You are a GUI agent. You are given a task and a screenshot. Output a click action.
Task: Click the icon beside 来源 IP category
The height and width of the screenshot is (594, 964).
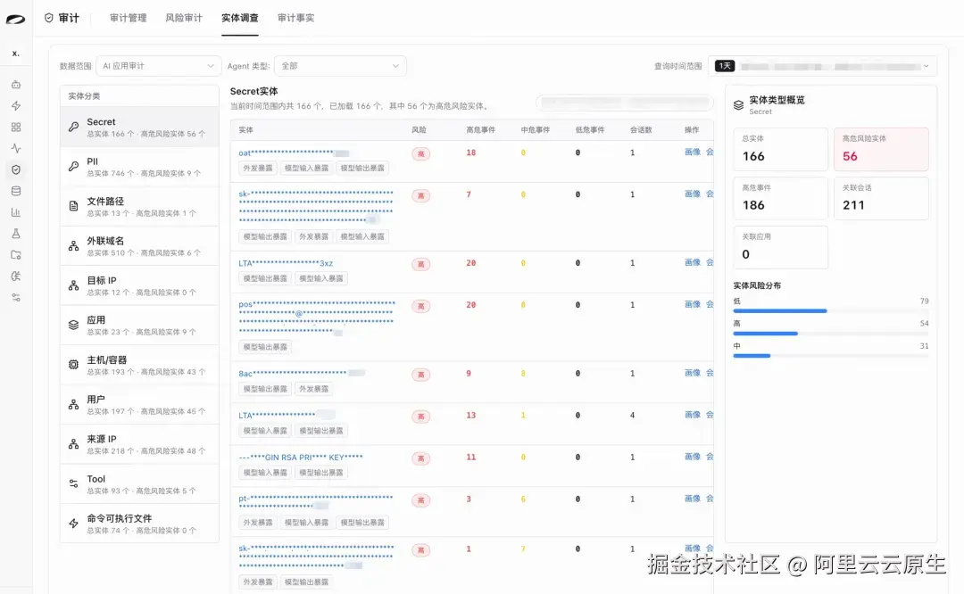pos(74,444)
